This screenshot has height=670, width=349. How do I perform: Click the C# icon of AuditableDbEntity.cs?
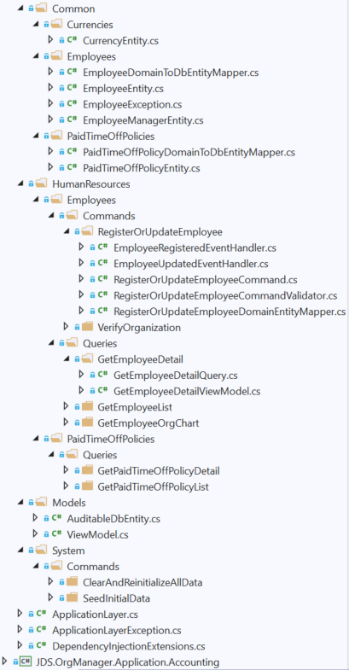pyautogui.click(x=56, y=519)
